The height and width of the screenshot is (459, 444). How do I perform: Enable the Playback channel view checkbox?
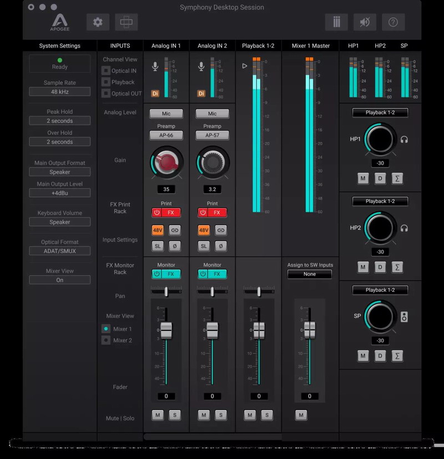point(105,82)
